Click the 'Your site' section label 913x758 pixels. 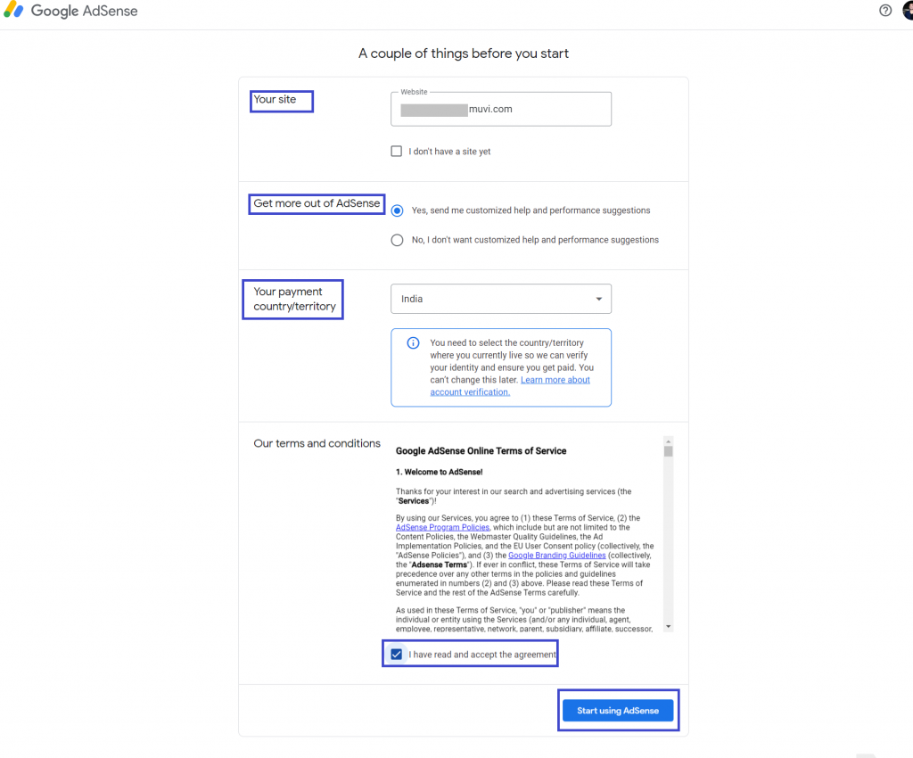click(281, 101)
